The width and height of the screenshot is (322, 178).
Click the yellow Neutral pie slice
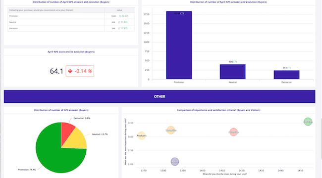[77, 139]
